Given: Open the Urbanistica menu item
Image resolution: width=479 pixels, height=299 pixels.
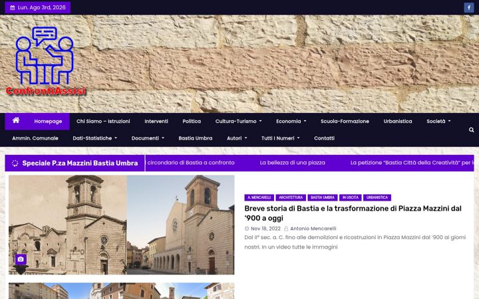Looking at the screenshot, I should tap(397, 122).
